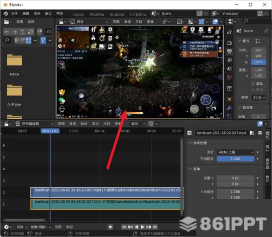
Task: Toggle snapping in the sequencer header
Action: coord(151,124)
